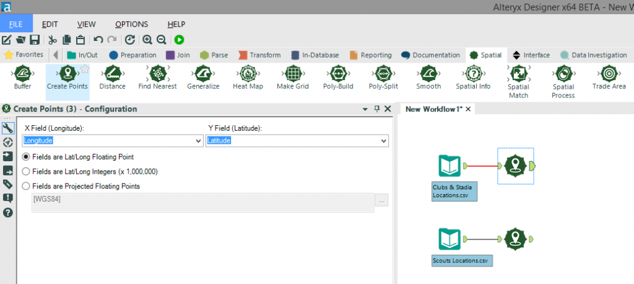The image size is (634, 284).
Task: Click the schedule workflow clock icon
Action: tap(129, 40)
